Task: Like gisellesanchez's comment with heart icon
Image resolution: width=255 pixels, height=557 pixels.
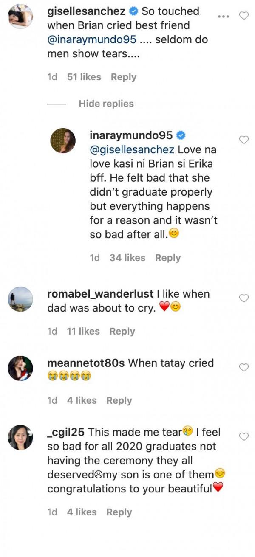Action: pos(244,16)
